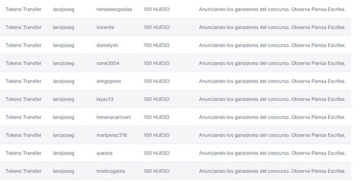The height and width of the screenshot is (182, 361).
Task: Select nane2004 recipient name
Action: tap(108, 63)
